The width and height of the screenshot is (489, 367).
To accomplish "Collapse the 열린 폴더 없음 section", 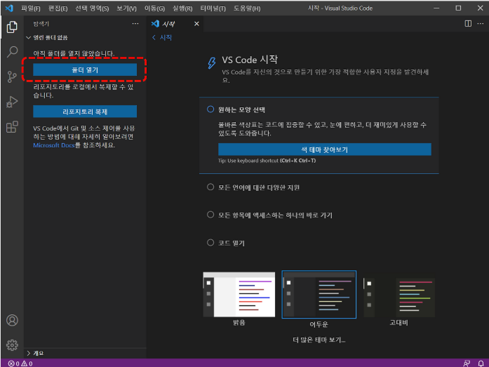I will tap(47, 37).
